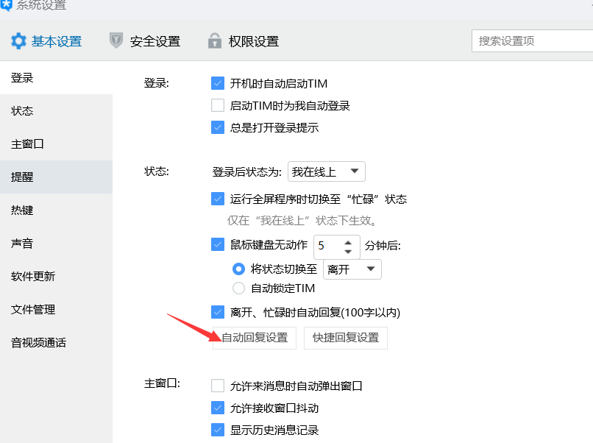The height and width of the screenshot is (443, 593).
Task: Click the 搜索设置项 search field
Action: (x=532, y=41)
